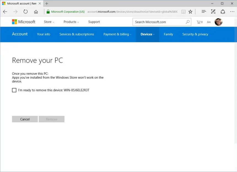Open Jim's profile picture
Viewport: 237px width, 172px height.
[218, 22]
